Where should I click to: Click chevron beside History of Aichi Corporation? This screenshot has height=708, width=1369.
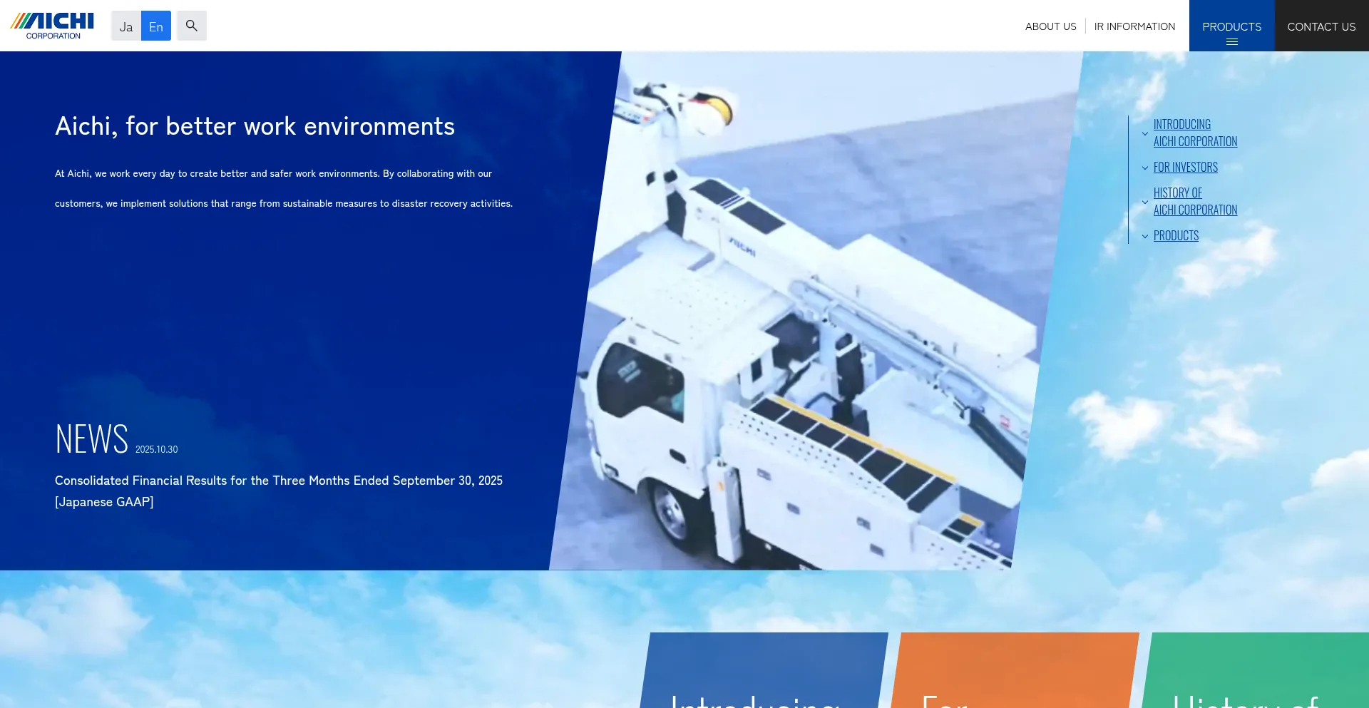pos(1145,202)
